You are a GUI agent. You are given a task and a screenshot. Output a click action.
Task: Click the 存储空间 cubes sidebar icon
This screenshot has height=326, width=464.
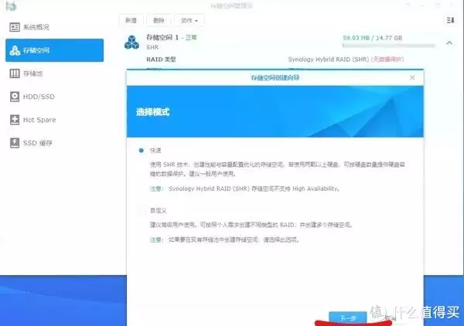(15, 50)
